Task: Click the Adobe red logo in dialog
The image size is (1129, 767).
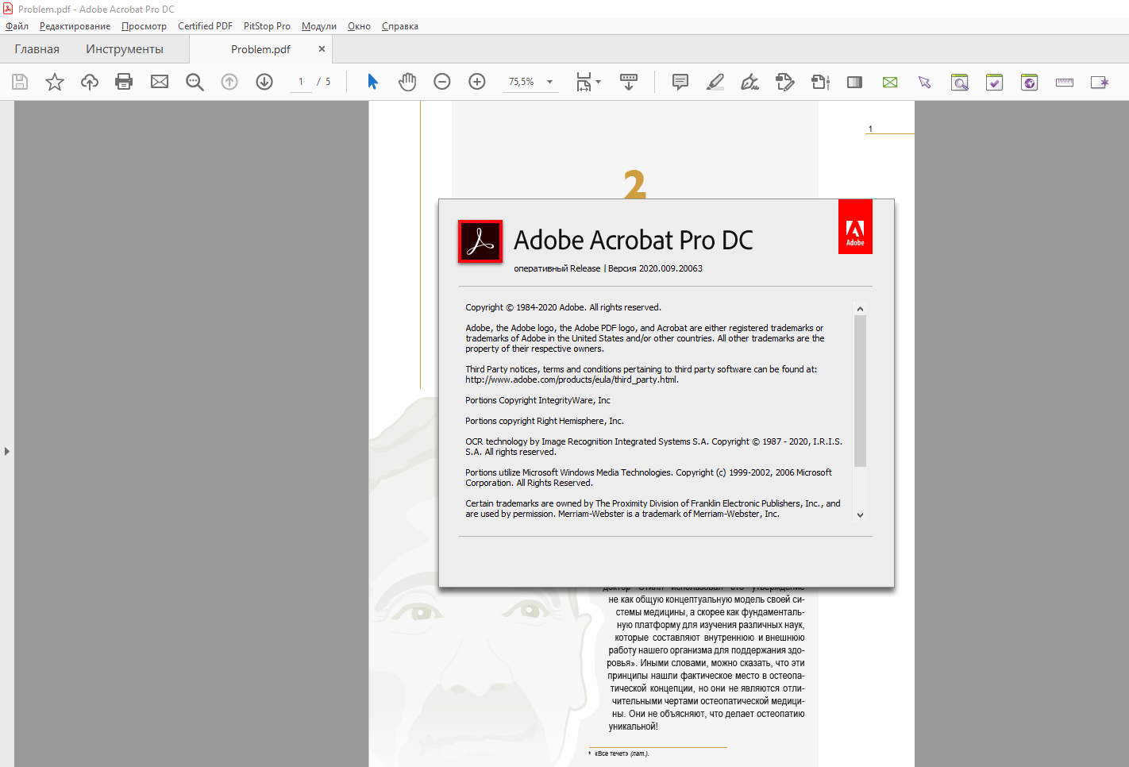Action: click(x=855, y=227)
